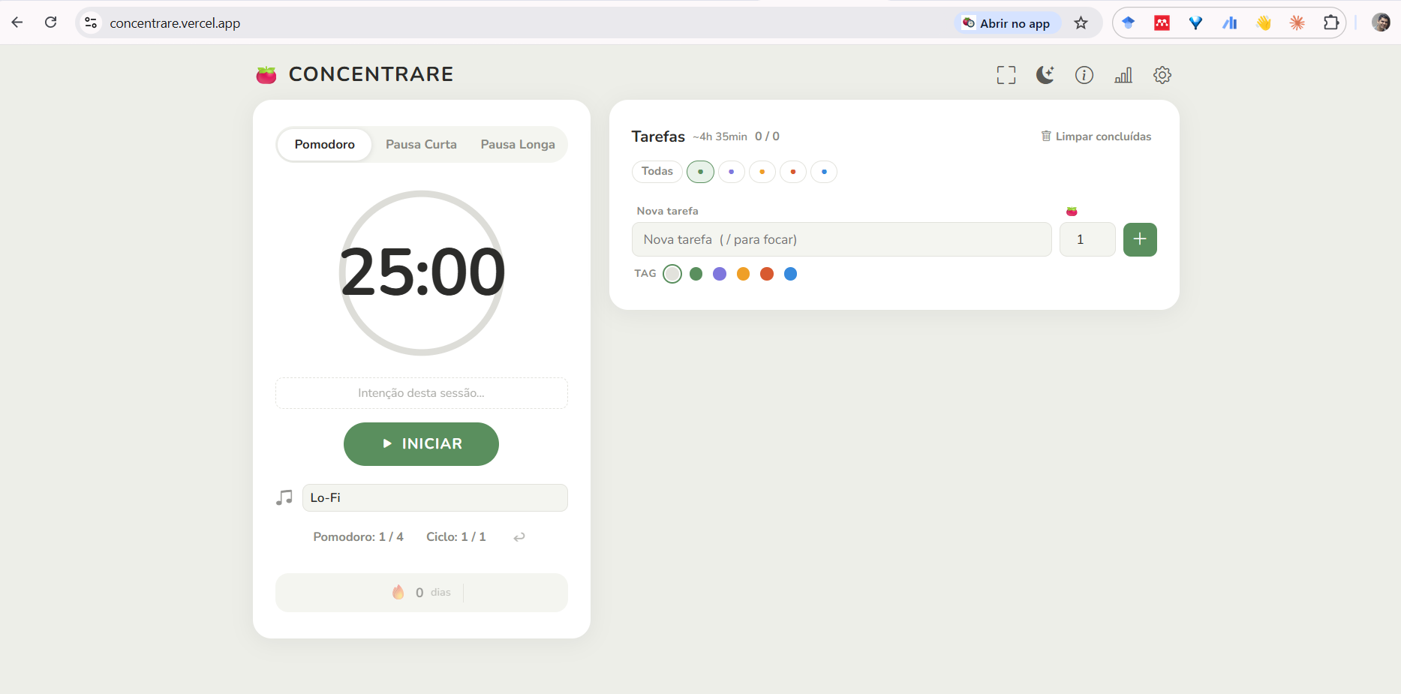Open site info icon in address bar

point(91,23)
